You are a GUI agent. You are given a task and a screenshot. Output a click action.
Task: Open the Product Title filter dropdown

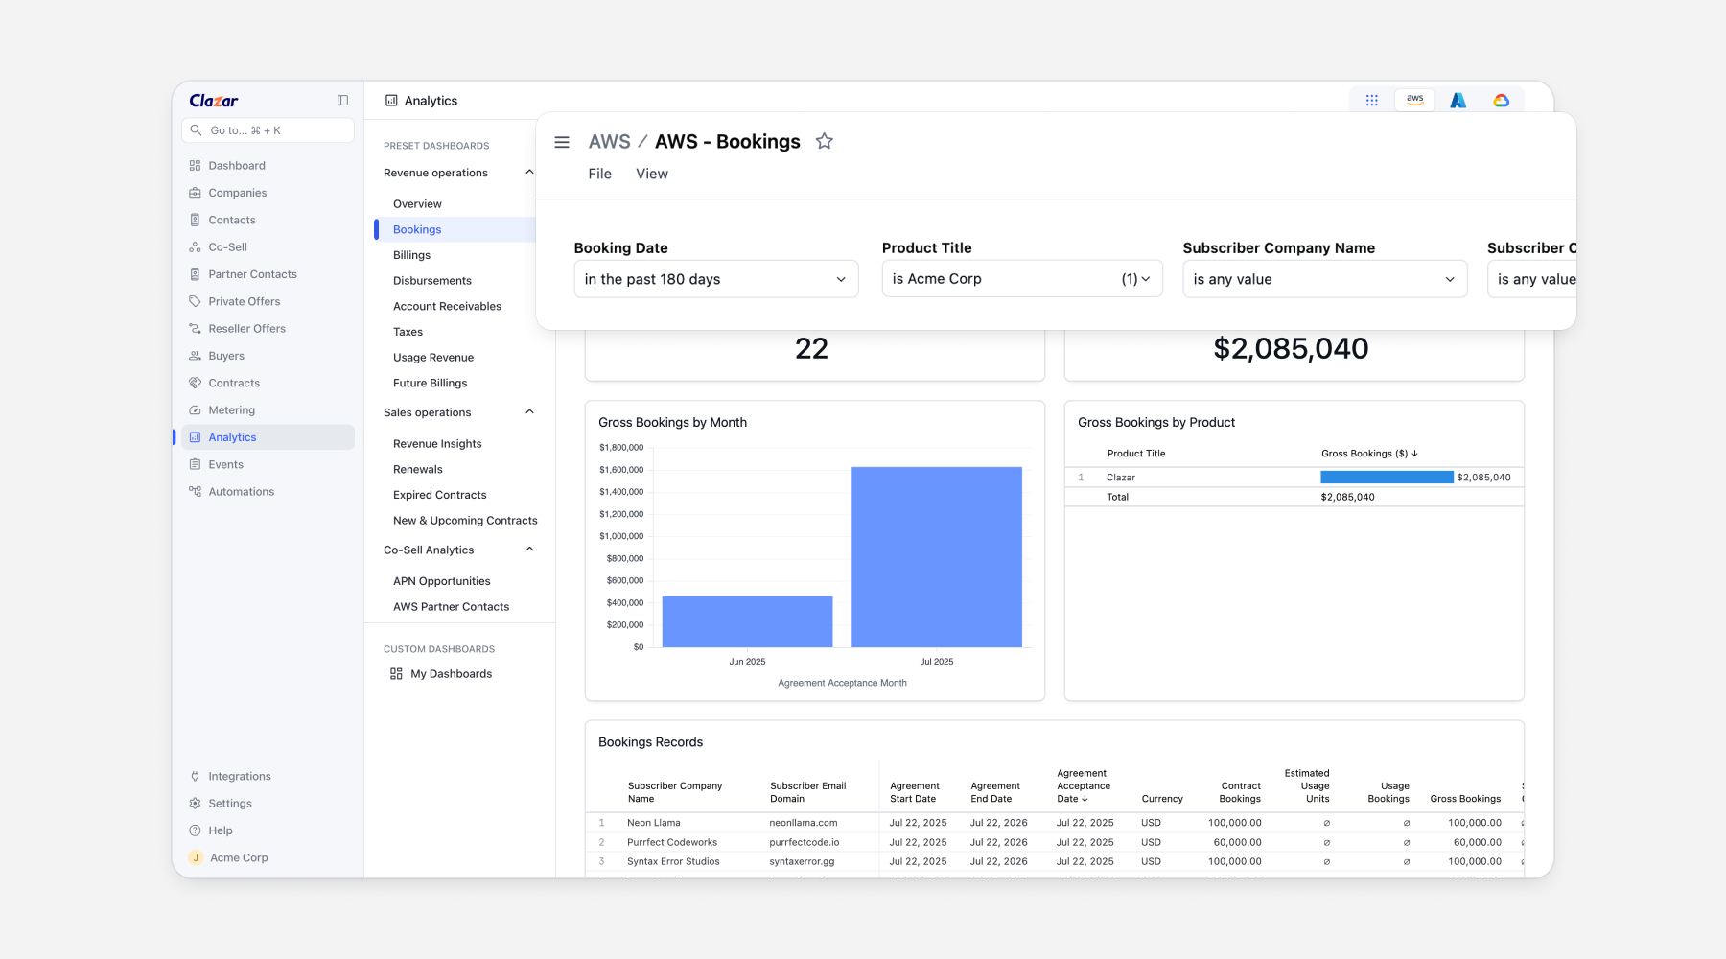1022,279
